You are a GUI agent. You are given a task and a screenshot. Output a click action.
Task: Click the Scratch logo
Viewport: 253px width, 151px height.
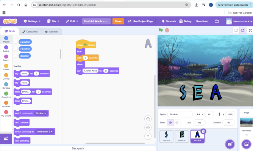pos(10,21)
